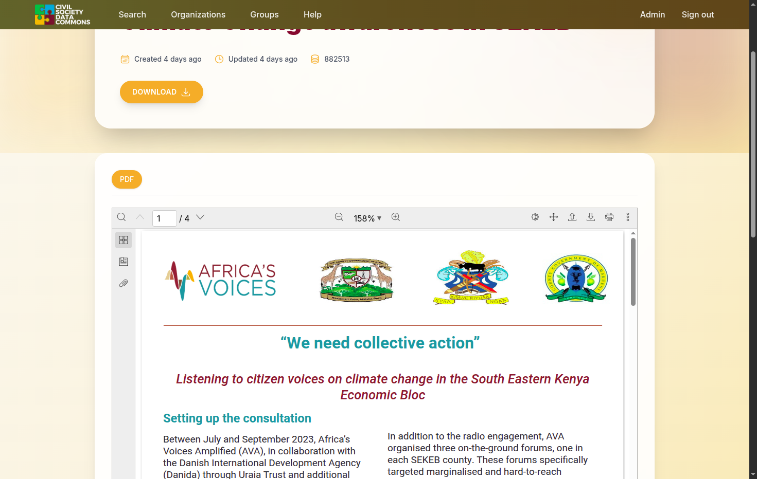Screen dimensions: 757x479
Task: Go to the next PDF page arrow
Action: 201,217
